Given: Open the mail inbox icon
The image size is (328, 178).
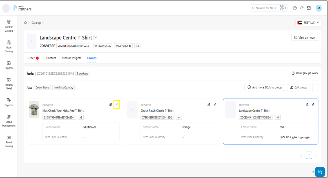Looking at the screenshot, I should [309, 8].
